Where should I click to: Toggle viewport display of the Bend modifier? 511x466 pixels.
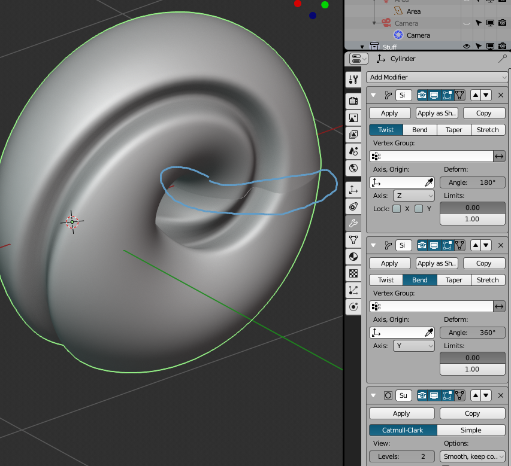coord(434,245)
